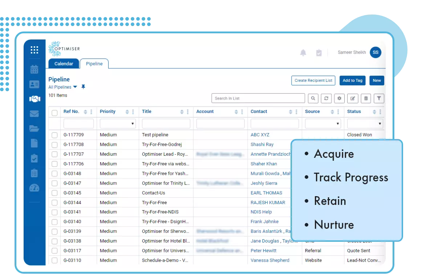The height and width of the screenshot is (274, 422).
Task: Check the row G-117709 checkbox
Action: [54, 135]
